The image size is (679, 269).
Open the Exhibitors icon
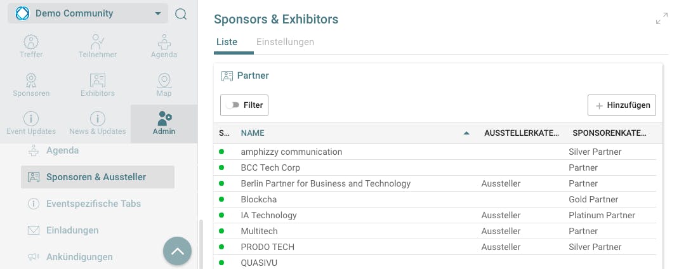pyautogui.click(x=98, y=81)
